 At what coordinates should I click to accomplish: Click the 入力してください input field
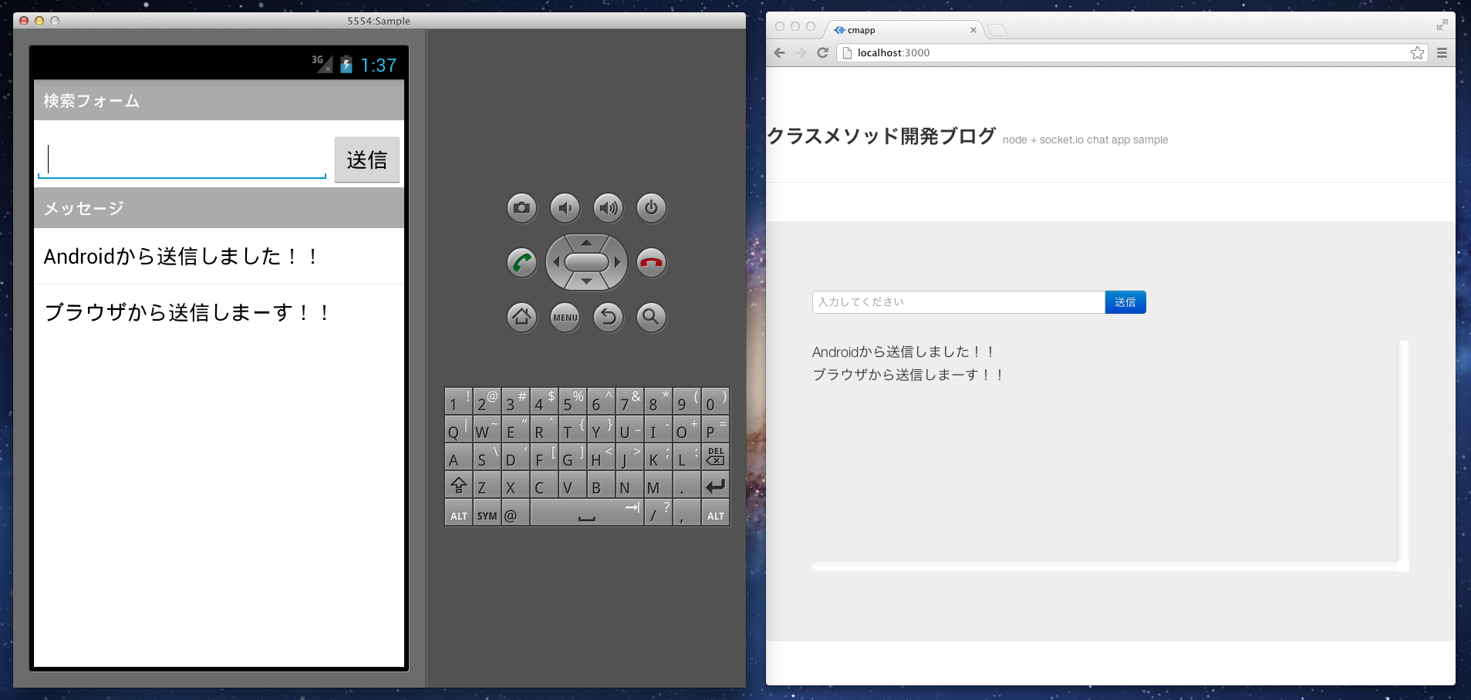(958, 302)
